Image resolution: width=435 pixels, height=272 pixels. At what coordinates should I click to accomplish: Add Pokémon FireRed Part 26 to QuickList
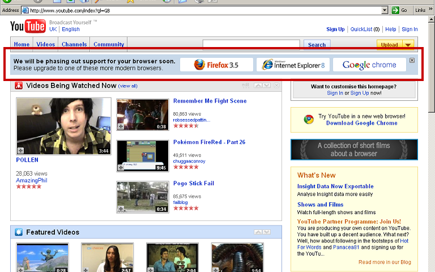click(x=121, y=167)
